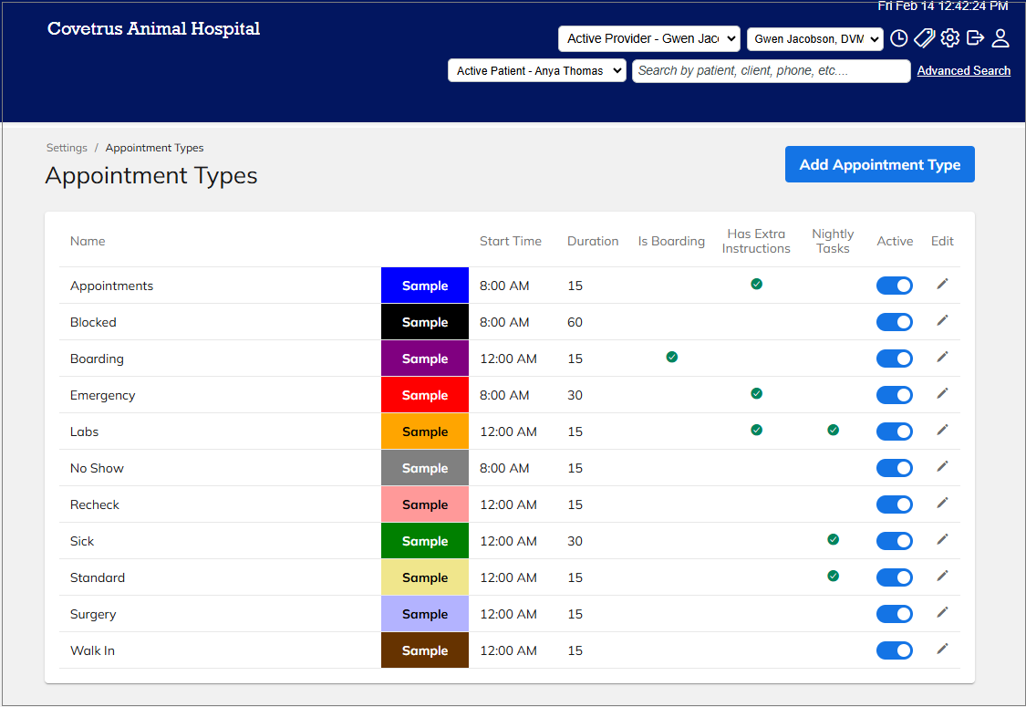Click pencil icon for Surgery row

click(942, 613)
